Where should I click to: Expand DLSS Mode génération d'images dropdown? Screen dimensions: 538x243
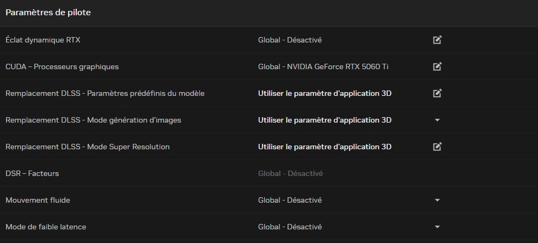(437, 120)
